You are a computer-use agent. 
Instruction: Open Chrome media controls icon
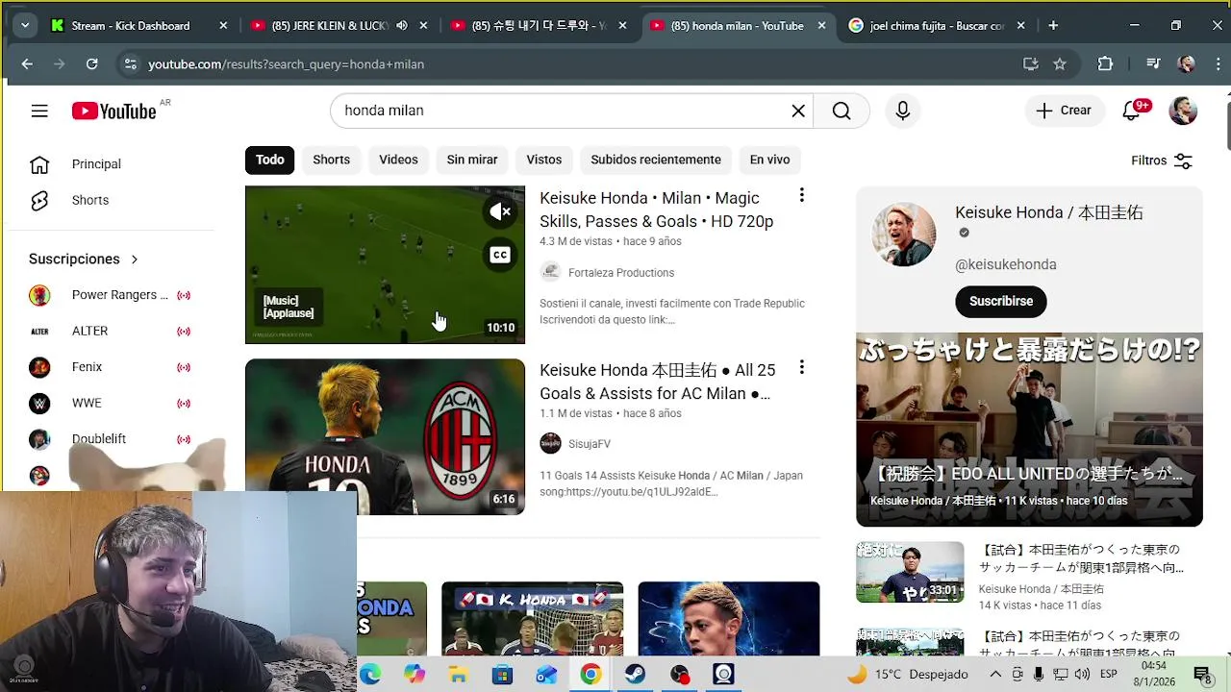[1153, 64]
